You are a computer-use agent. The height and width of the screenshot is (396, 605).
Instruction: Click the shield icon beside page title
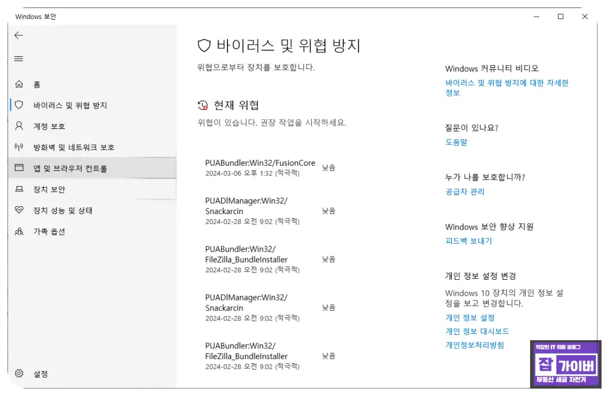pyautogui.click(x=204, y=45)
